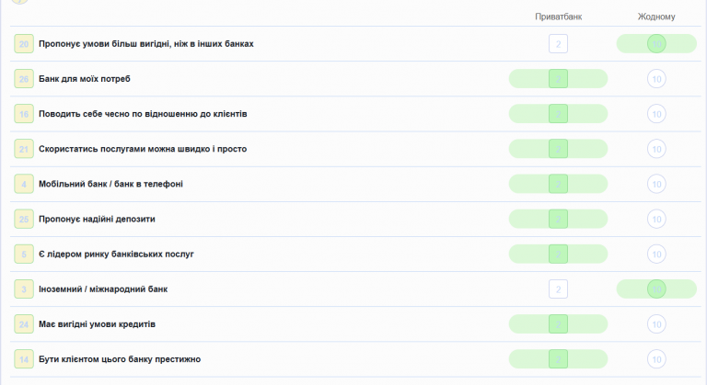Click statement 'Є лідером ринку банківських послуг'
The width and height of the screenshot is (707, 385).
(116, 254)
